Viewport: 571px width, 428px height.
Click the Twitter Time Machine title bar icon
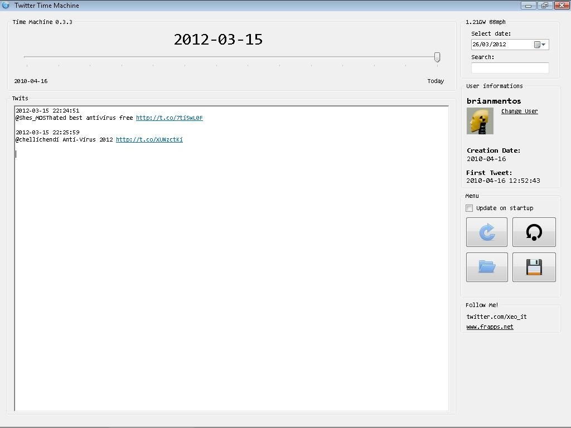[6, 5]
